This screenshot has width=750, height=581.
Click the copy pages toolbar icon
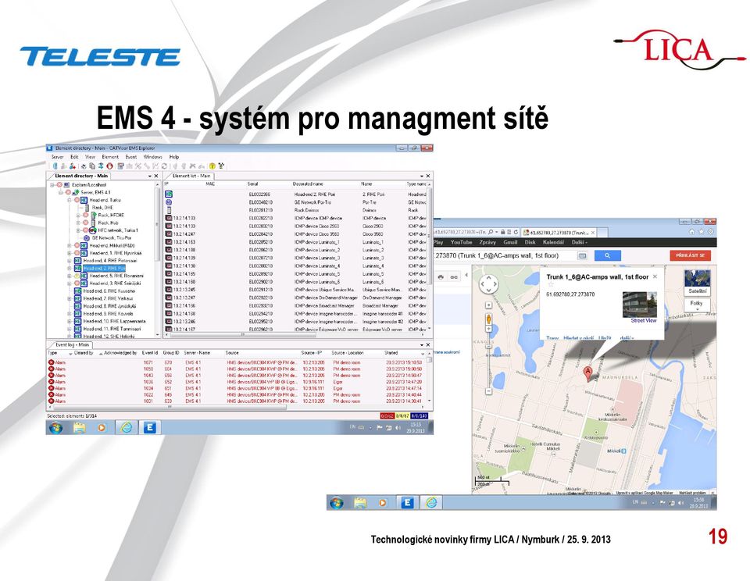pyautogui.click(x=92, y=166)
